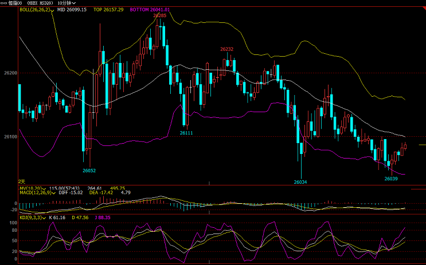Click the 26034 low price label
This screenshot has width=426, height=265.
(x=300, y=182)
